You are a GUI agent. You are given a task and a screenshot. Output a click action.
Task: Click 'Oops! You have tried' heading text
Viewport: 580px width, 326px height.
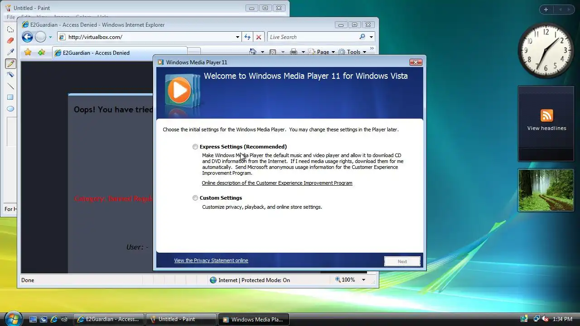click(x=114, y=110)
